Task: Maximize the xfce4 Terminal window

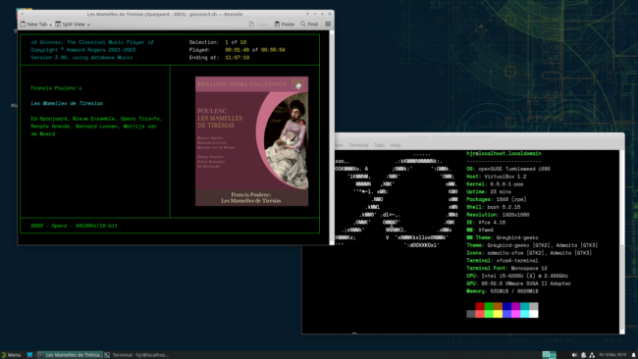Action: pos(611,136)
